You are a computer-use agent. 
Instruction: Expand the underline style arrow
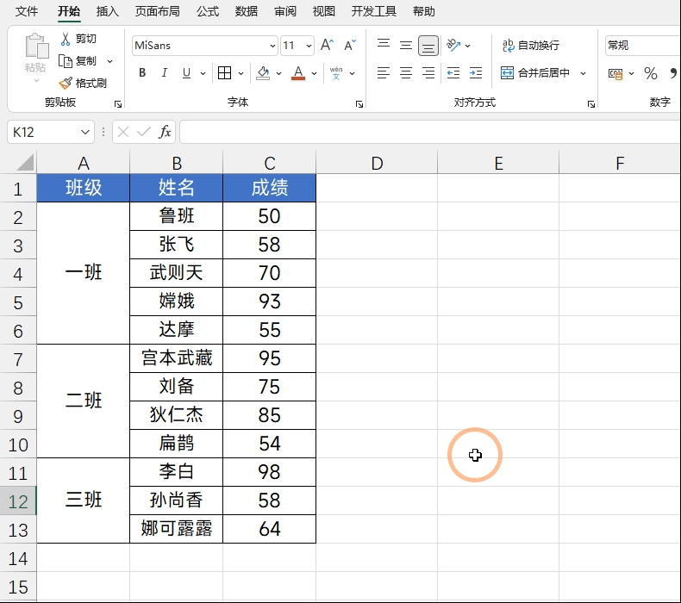(203, 73)
